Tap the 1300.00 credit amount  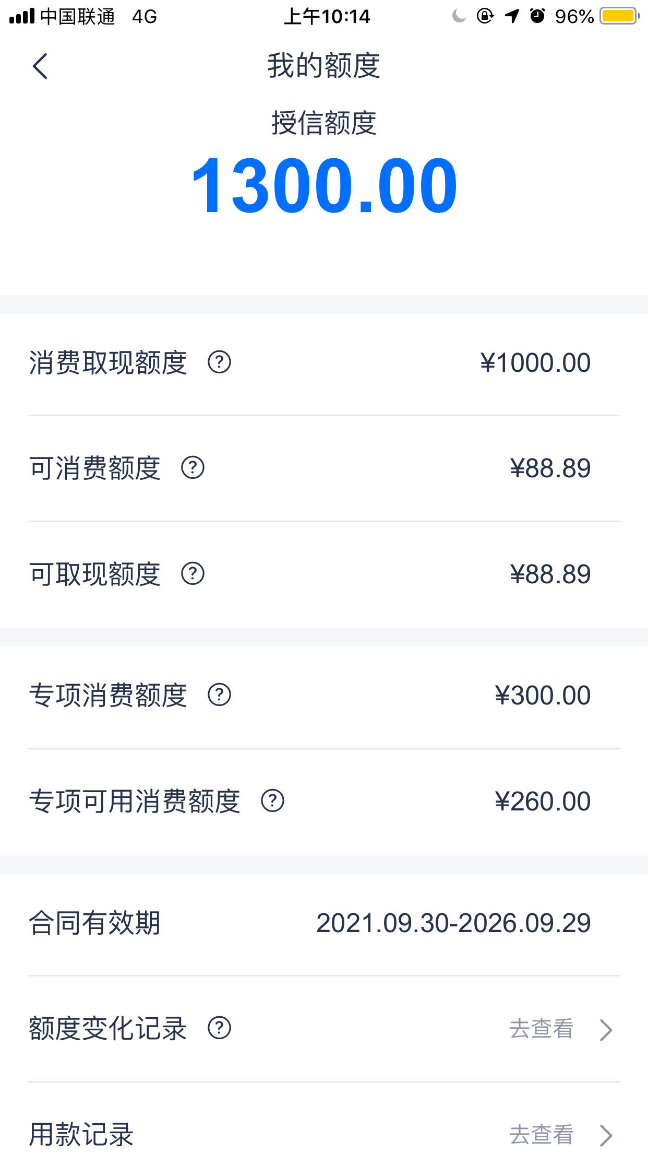(x=325, y=185)
